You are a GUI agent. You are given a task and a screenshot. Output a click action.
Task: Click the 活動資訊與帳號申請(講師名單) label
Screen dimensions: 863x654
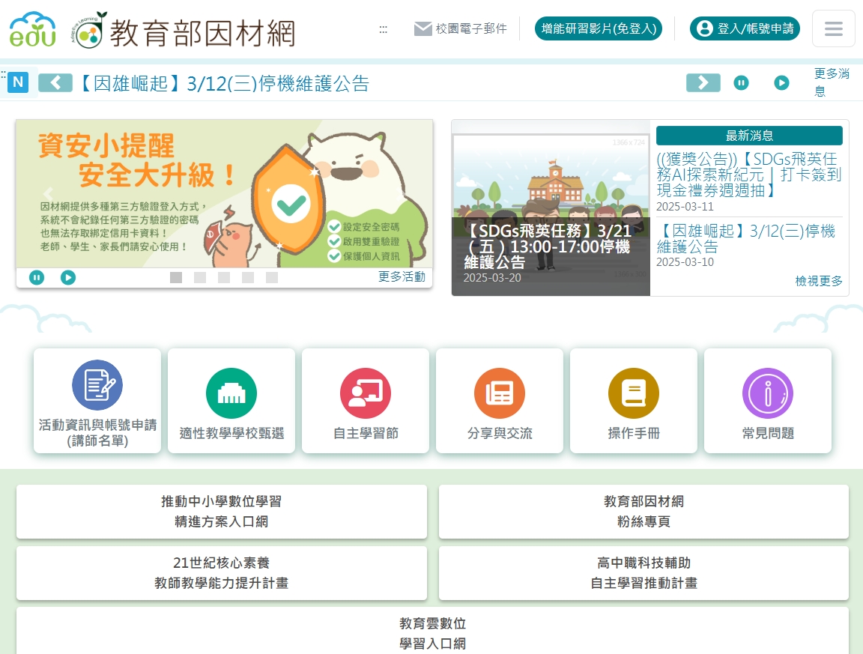[97, 433]
